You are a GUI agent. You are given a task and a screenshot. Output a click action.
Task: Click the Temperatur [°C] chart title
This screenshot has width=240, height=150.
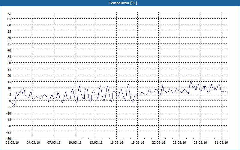123,3
